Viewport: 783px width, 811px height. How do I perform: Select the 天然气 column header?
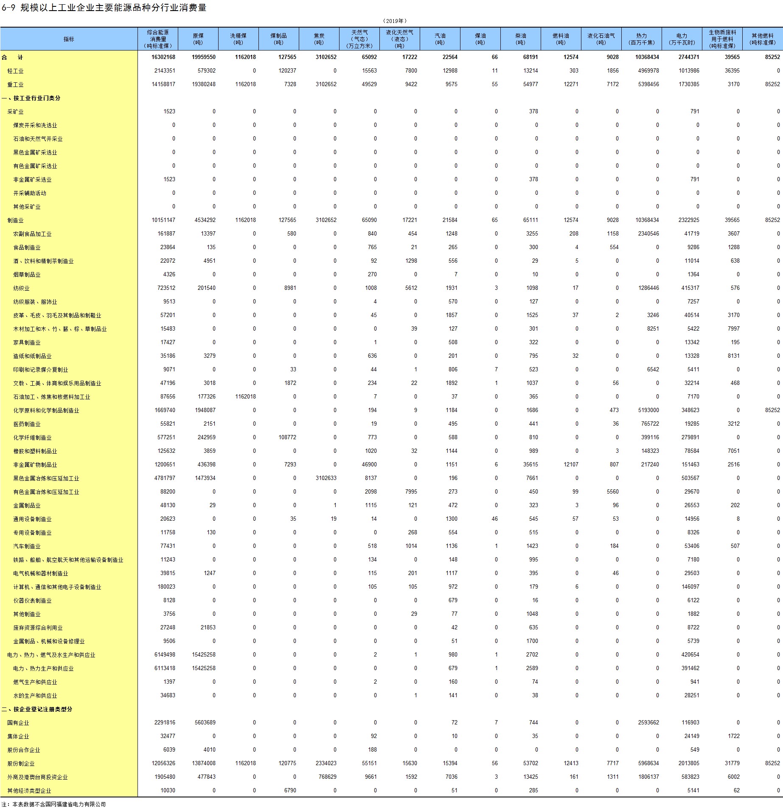[x=359, y=39]
